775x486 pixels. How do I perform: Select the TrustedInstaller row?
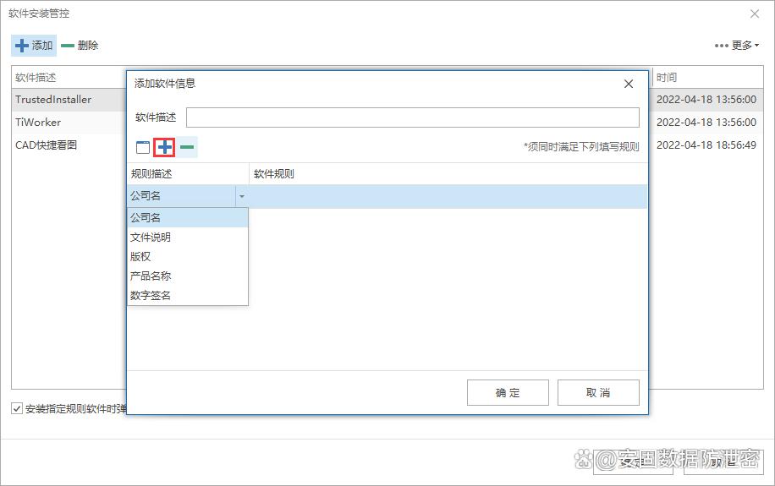click(x=69, y=100)
